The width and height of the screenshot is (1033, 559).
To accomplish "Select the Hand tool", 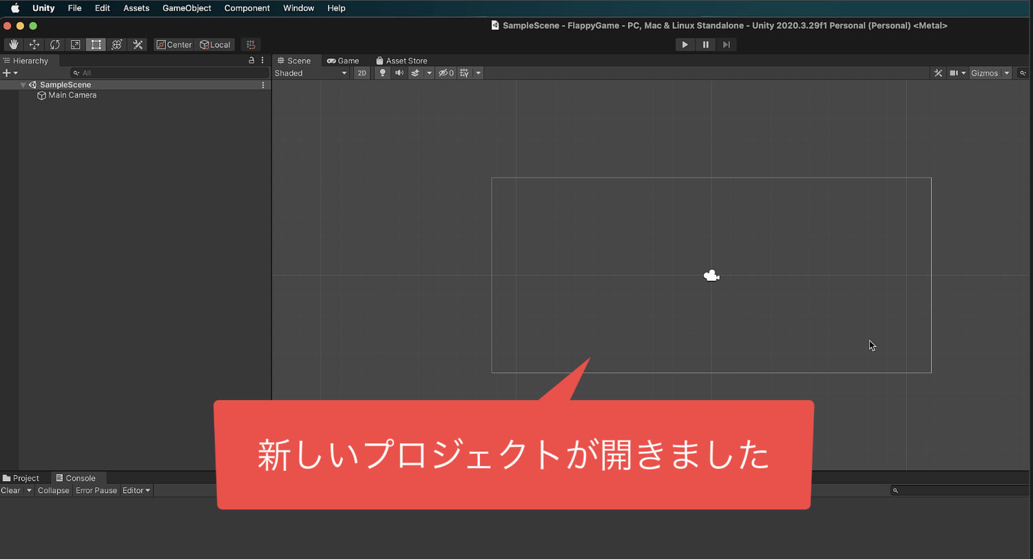I will coord(14,45).
